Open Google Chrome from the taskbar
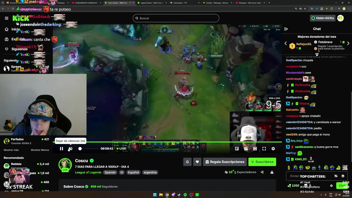Image resolution: width=352 pixels, height=198 pixels. point(167,195)
